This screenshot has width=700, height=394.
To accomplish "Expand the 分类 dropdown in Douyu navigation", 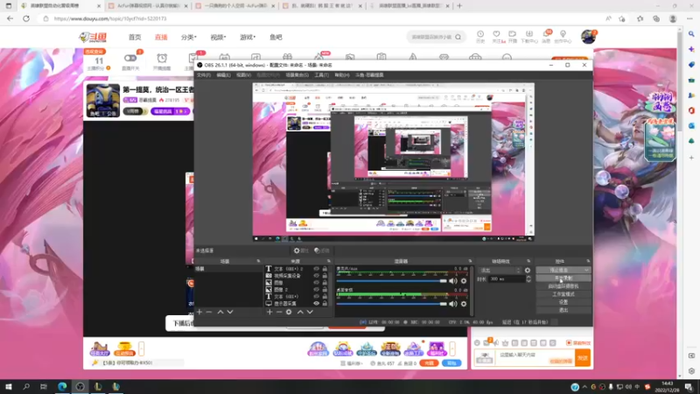I will [x=189, y=37].
